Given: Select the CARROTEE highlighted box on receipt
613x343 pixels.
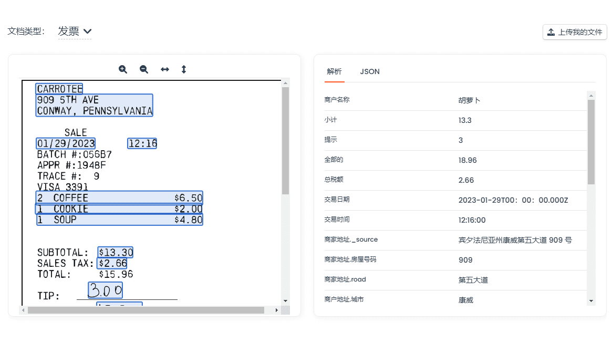Looking at the screenshot, I should (x=59, y=89).
